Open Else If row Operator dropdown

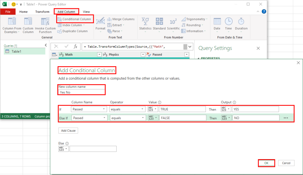[128, 118]
